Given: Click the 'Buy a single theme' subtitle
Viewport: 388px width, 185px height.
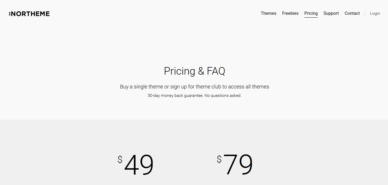Looking at the screenshot, I should coord(194,87).
